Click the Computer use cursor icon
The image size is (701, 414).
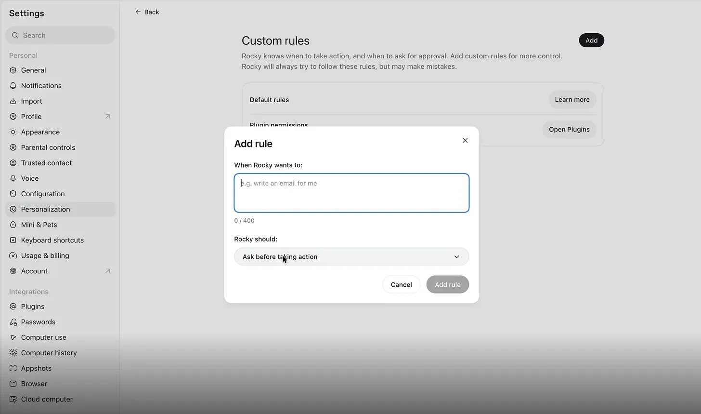point(13,337)
